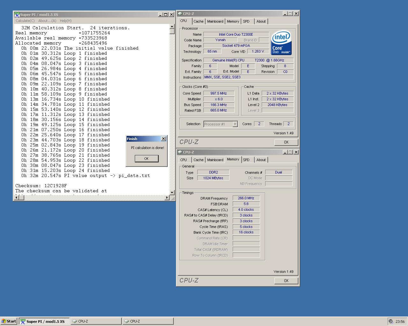Click the processor Name field Intel Core Duo T2300E

236,34
